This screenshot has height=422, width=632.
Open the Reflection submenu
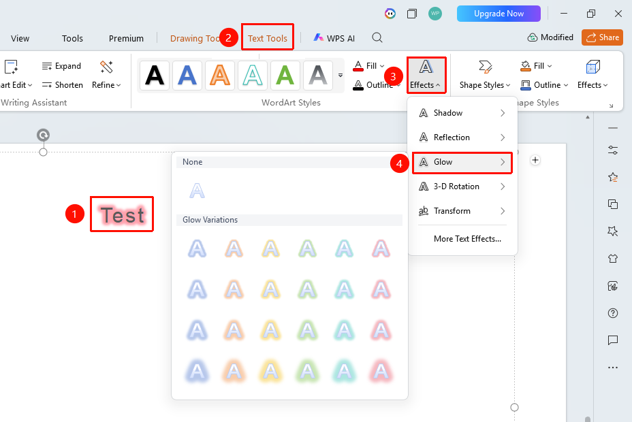[462, 137]
